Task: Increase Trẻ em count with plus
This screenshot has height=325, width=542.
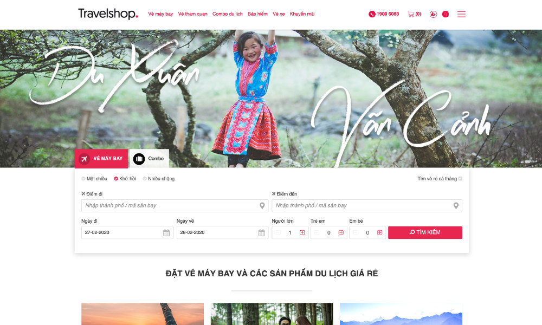Action: 341,232
